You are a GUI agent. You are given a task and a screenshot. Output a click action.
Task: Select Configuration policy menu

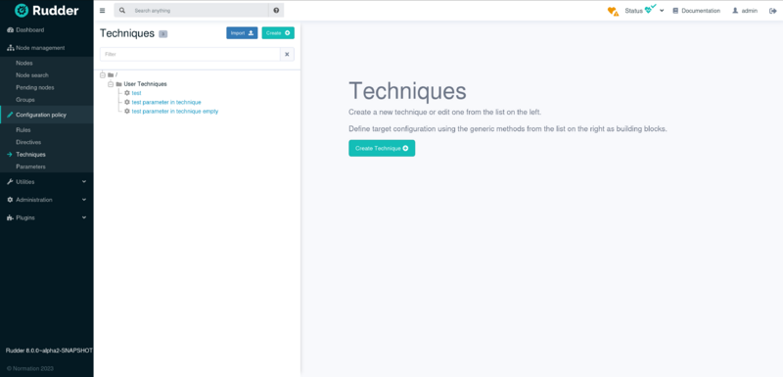click(x=46, y=115)
